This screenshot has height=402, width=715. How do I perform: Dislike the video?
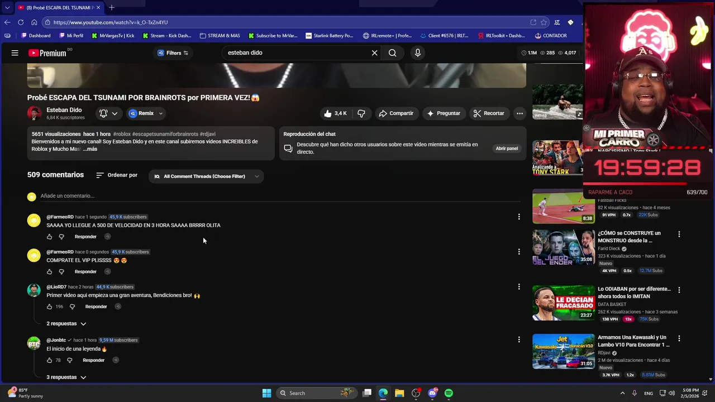coord(361,113)
